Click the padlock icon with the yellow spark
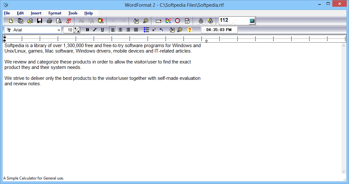Image resolution: width=349 pixels, height=184 pixels. click(x=210, y=21)
